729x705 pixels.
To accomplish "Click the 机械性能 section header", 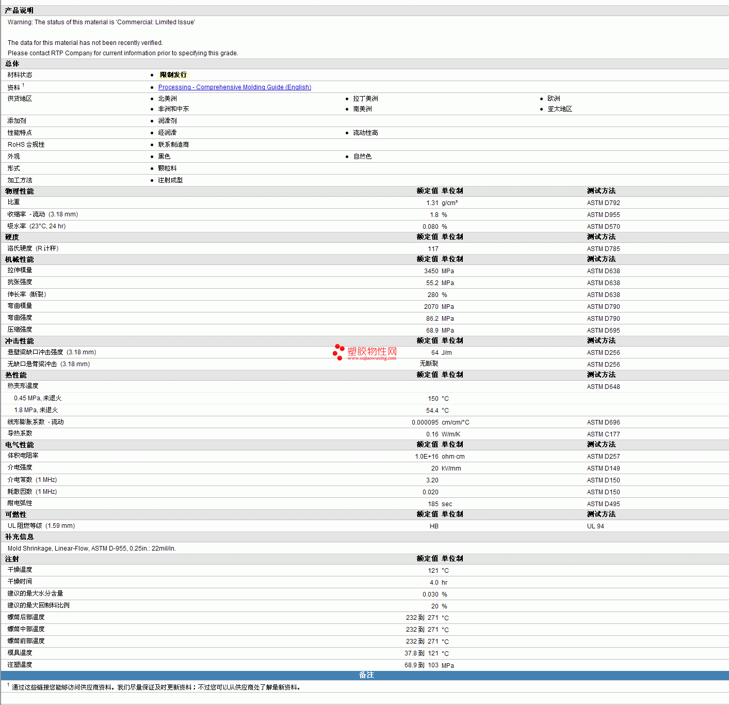I will pos(19,259).
